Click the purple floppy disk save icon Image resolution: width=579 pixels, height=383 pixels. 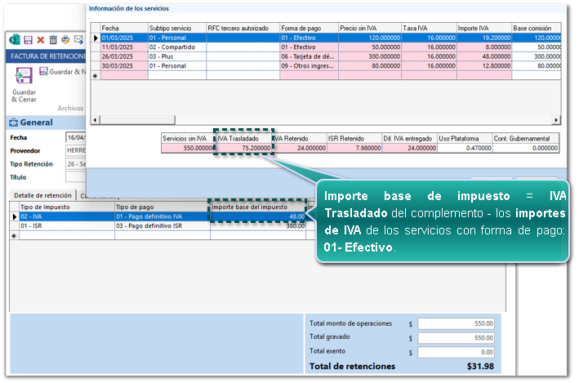(29, 40)
